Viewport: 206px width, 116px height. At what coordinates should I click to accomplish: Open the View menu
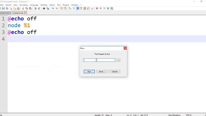click(x=15, y=5)
